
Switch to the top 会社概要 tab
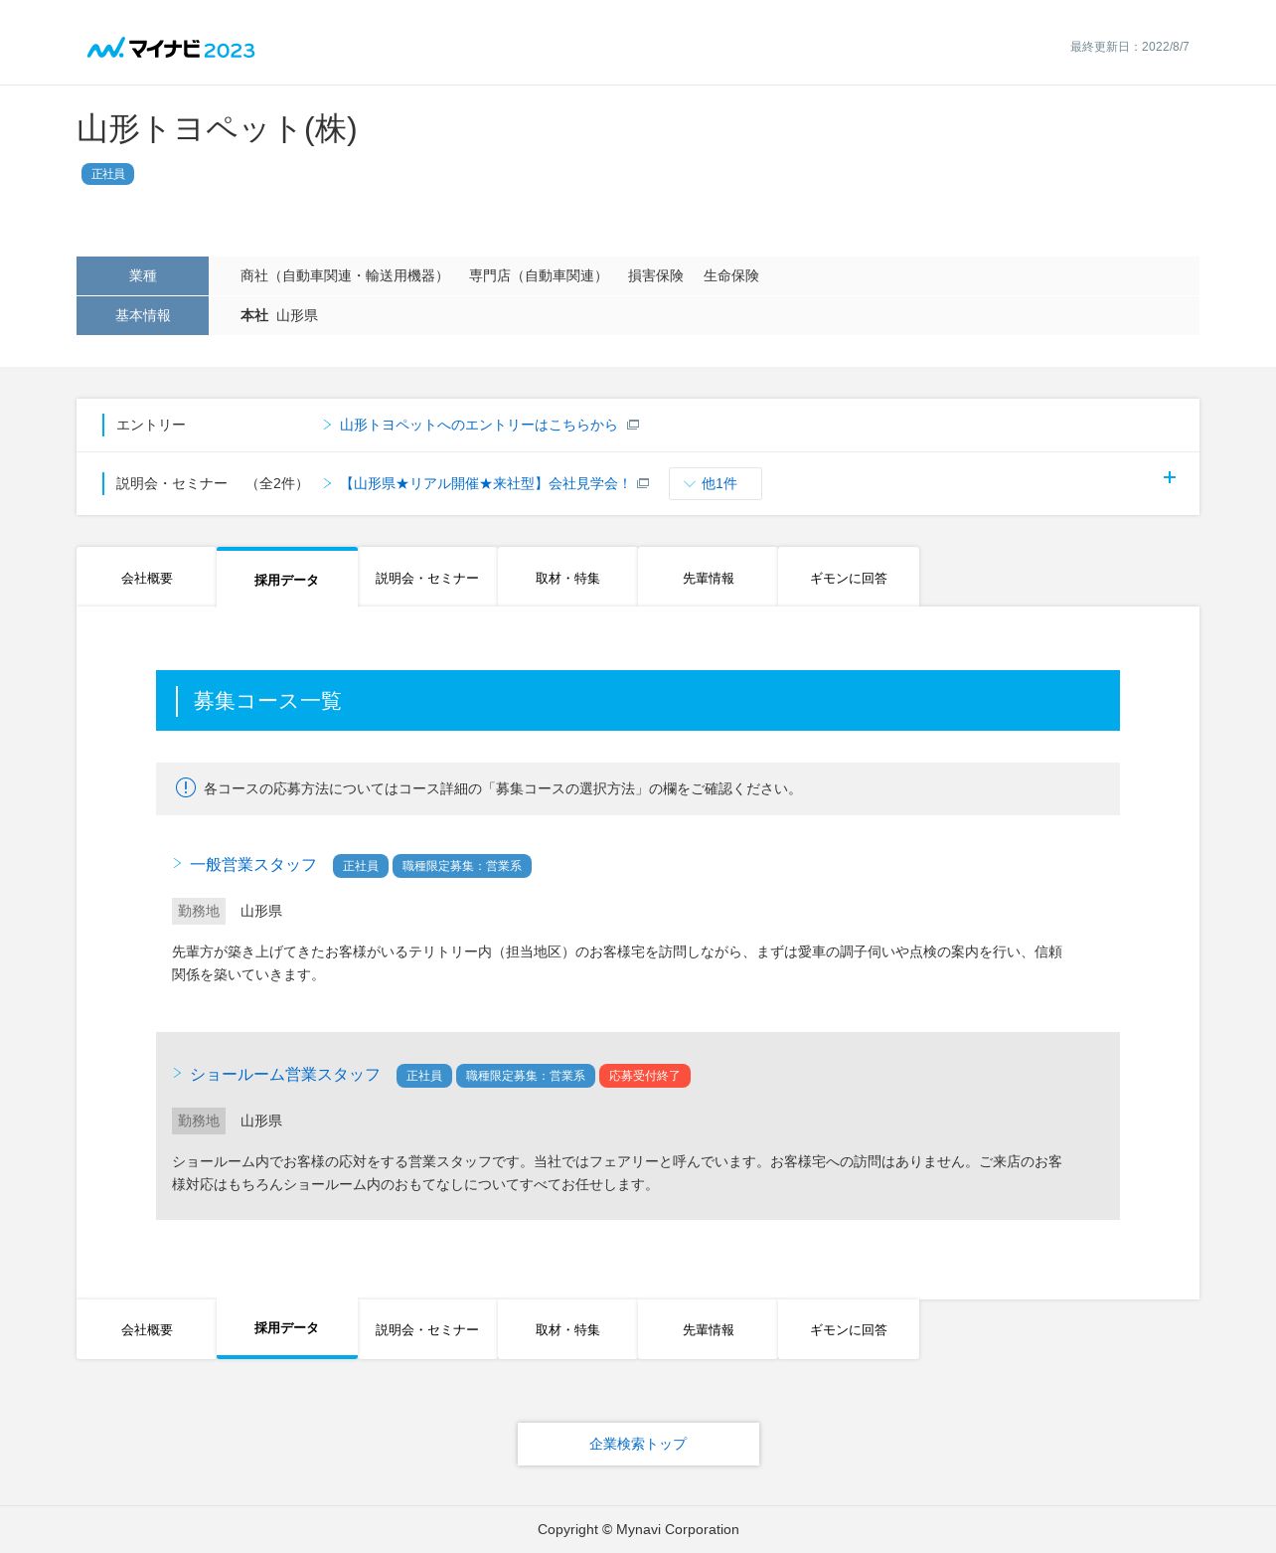point(147,578)
